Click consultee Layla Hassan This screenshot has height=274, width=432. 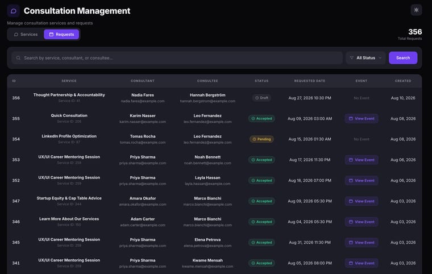click(x=207, y=178)
